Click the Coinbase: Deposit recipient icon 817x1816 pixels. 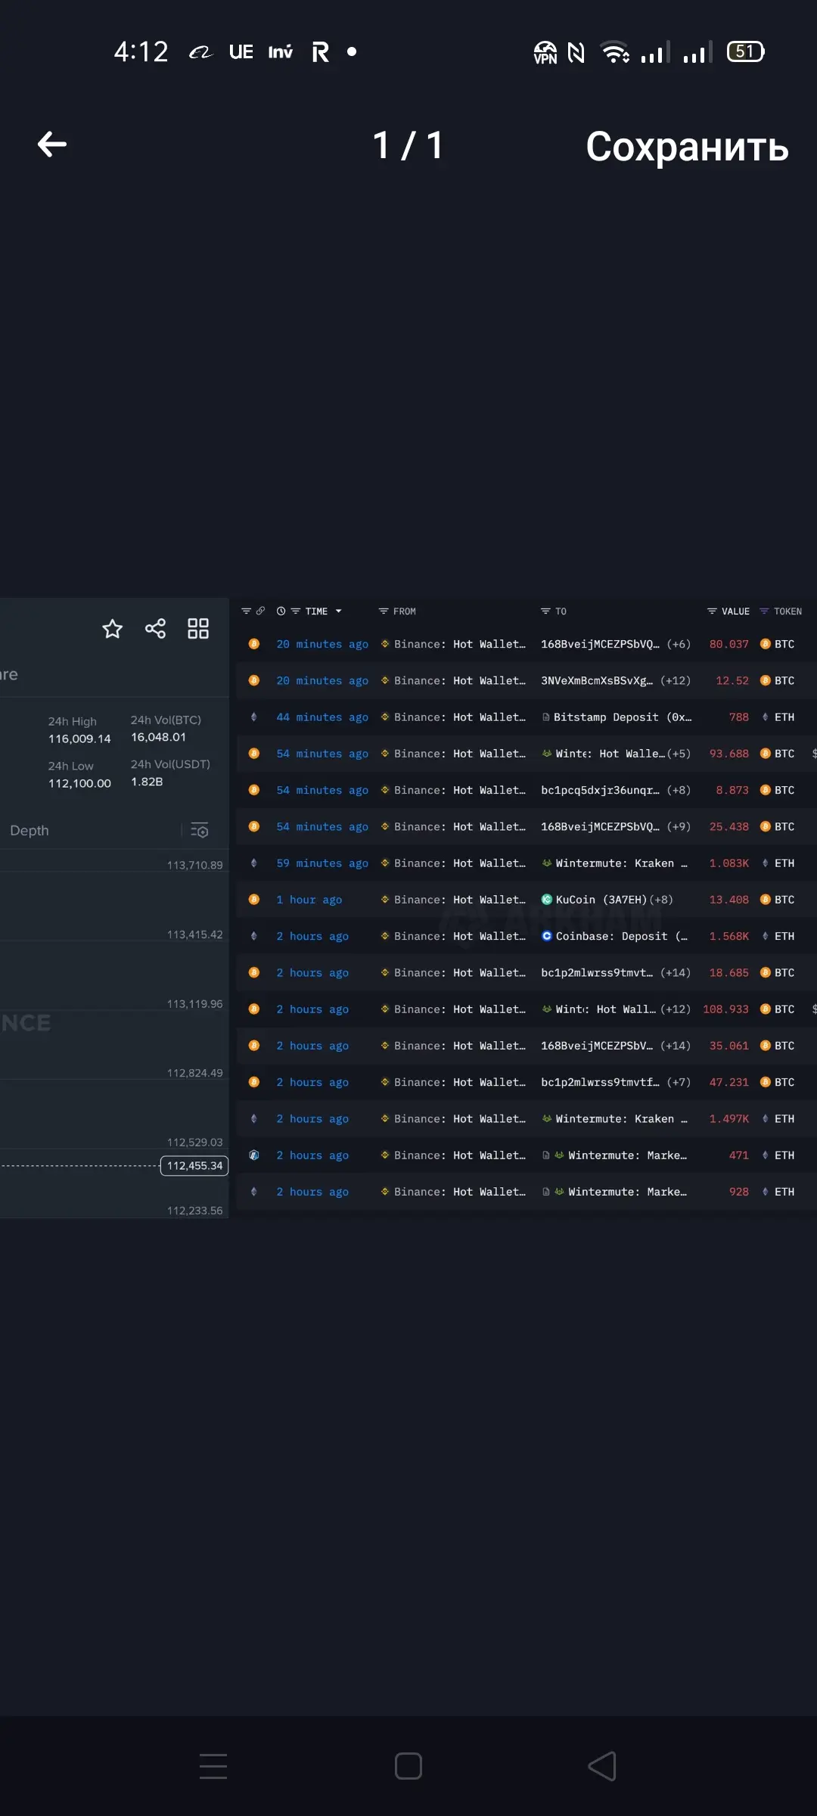[546, 936]
